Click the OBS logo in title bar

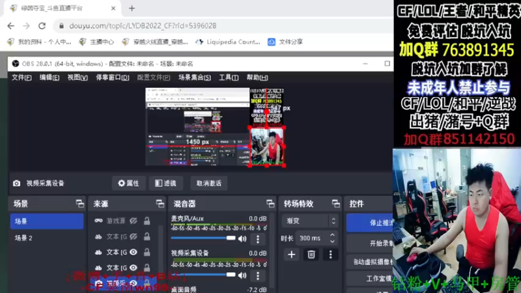coord(15,63)
